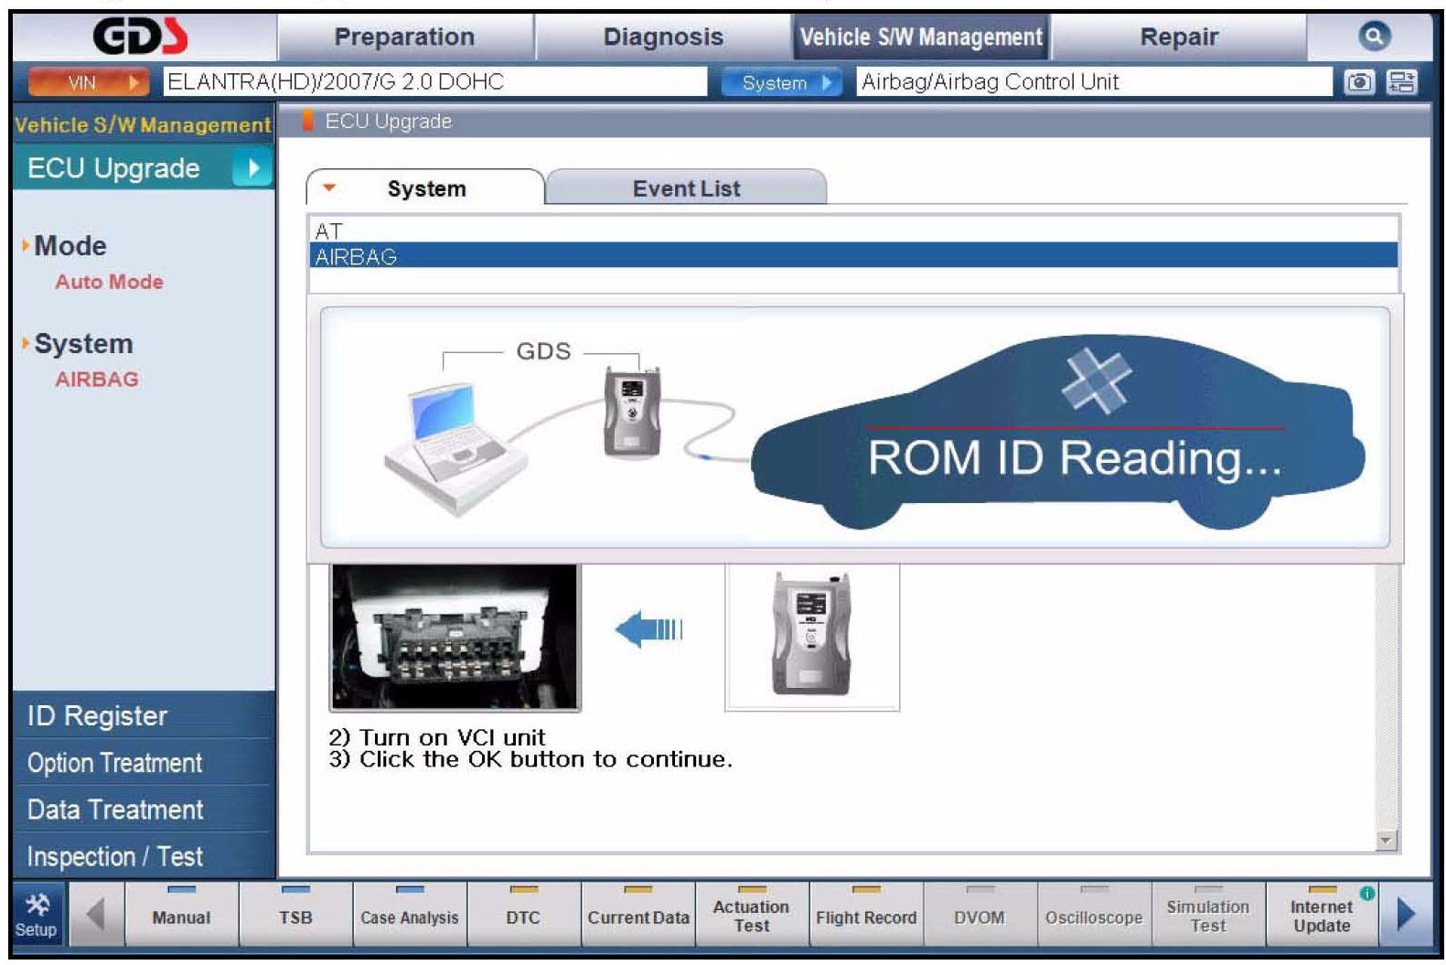
Task: Go to the previous toolbar page with the left arrow
Action: point(95,915)
